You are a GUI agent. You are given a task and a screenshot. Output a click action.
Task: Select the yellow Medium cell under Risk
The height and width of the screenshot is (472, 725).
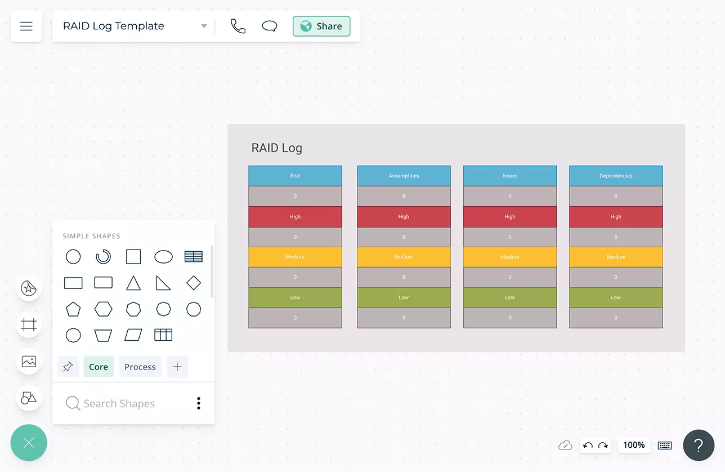tap(295, 257)
